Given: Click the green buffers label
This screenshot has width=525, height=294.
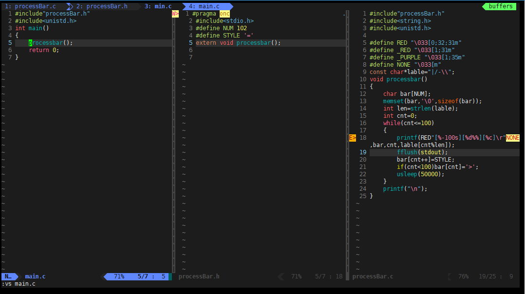Looking at the screenshot, I should coord(500,6).
